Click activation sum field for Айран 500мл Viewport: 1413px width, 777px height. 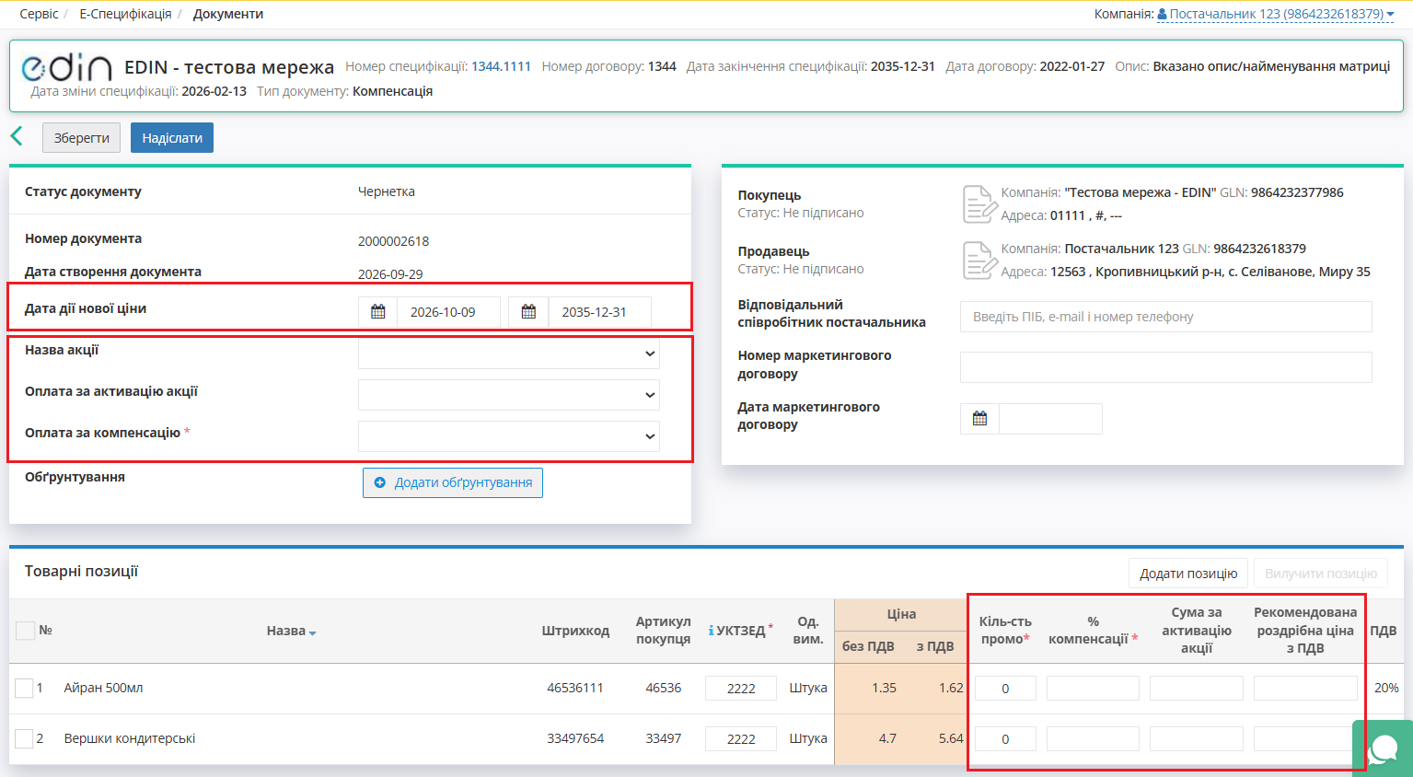point(1197,689)
